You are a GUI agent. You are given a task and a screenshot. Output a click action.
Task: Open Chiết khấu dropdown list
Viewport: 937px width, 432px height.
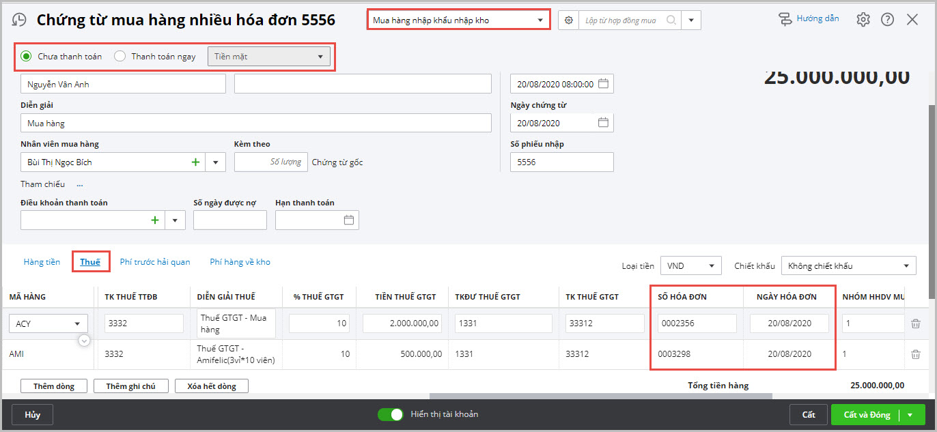[848, 265]
